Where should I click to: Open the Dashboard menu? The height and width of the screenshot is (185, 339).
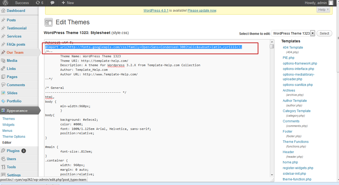coord(16,11)
